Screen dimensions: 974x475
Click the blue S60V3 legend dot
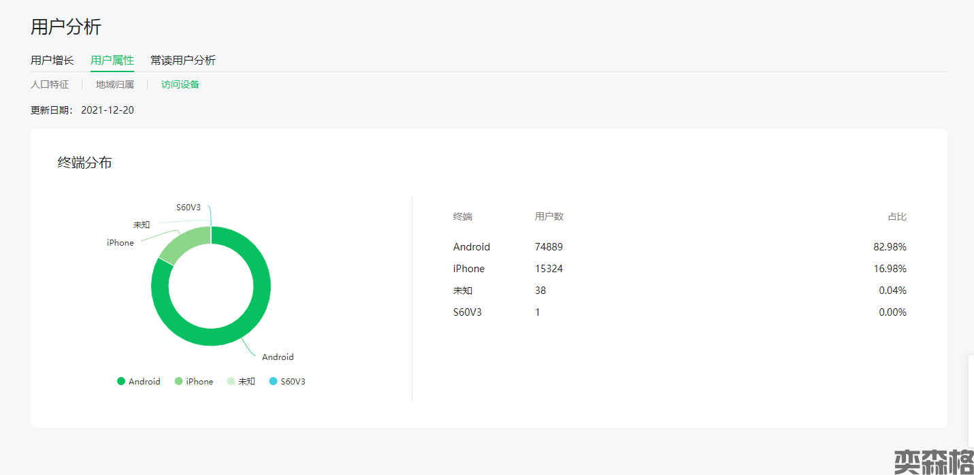274,382
